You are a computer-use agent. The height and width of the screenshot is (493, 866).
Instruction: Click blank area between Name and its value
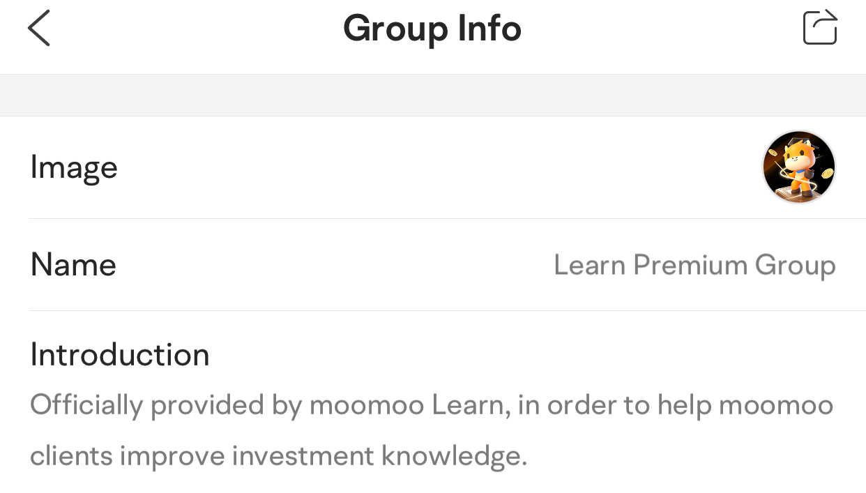(335, 265)
